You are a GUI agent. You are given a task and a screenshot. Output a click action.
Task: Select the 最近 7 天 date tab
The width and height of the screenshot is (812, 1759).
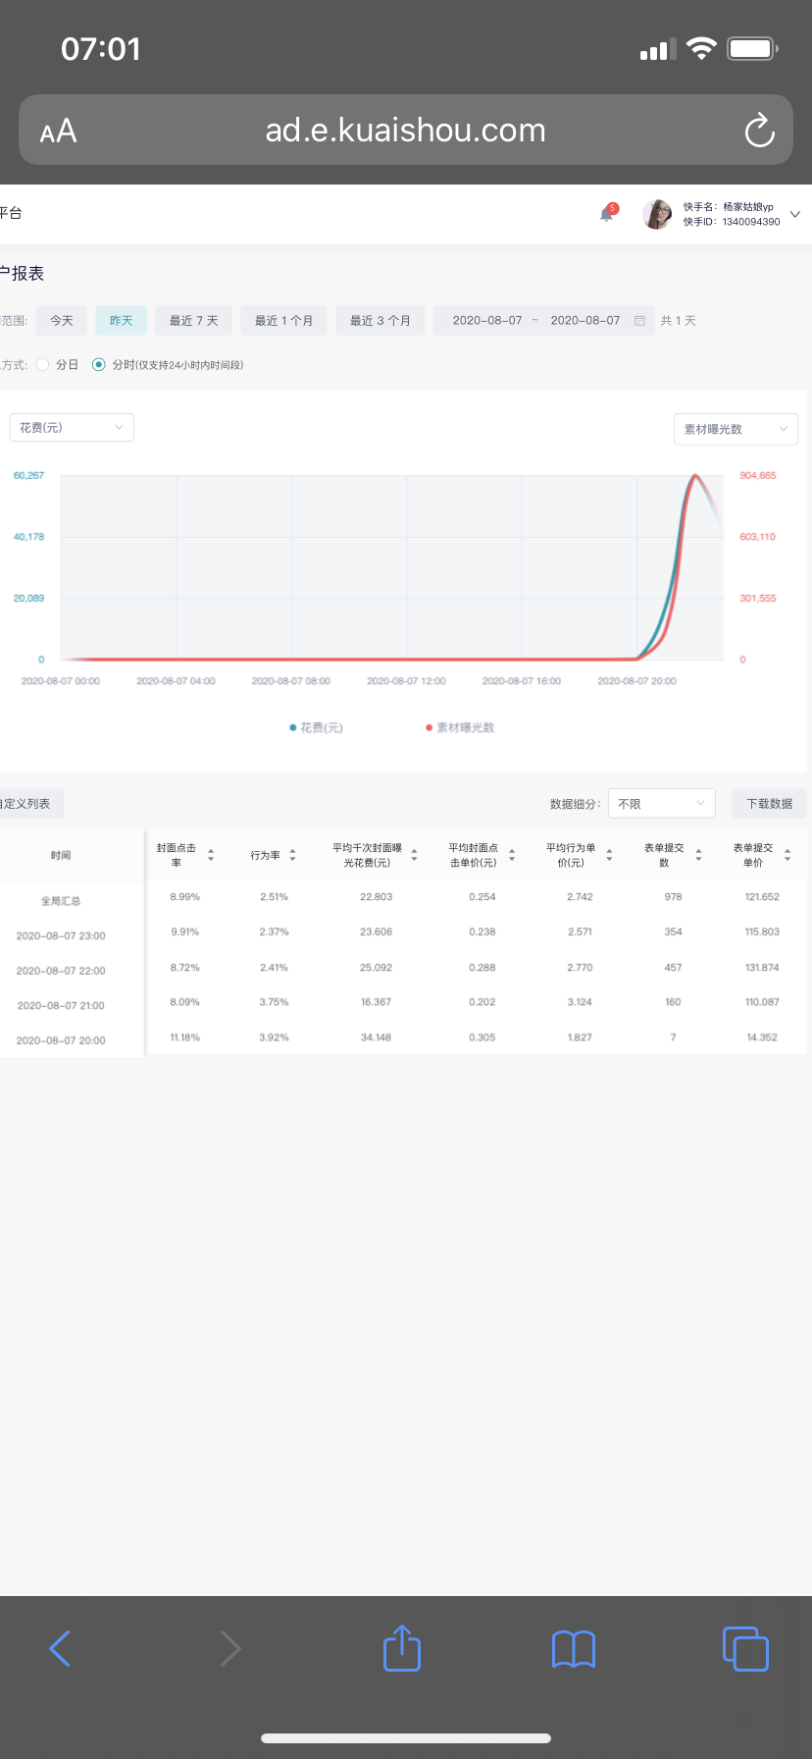(193, 321)
